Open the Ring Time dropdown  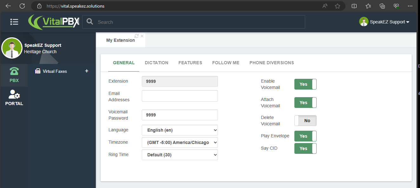(x=180, y=155)
